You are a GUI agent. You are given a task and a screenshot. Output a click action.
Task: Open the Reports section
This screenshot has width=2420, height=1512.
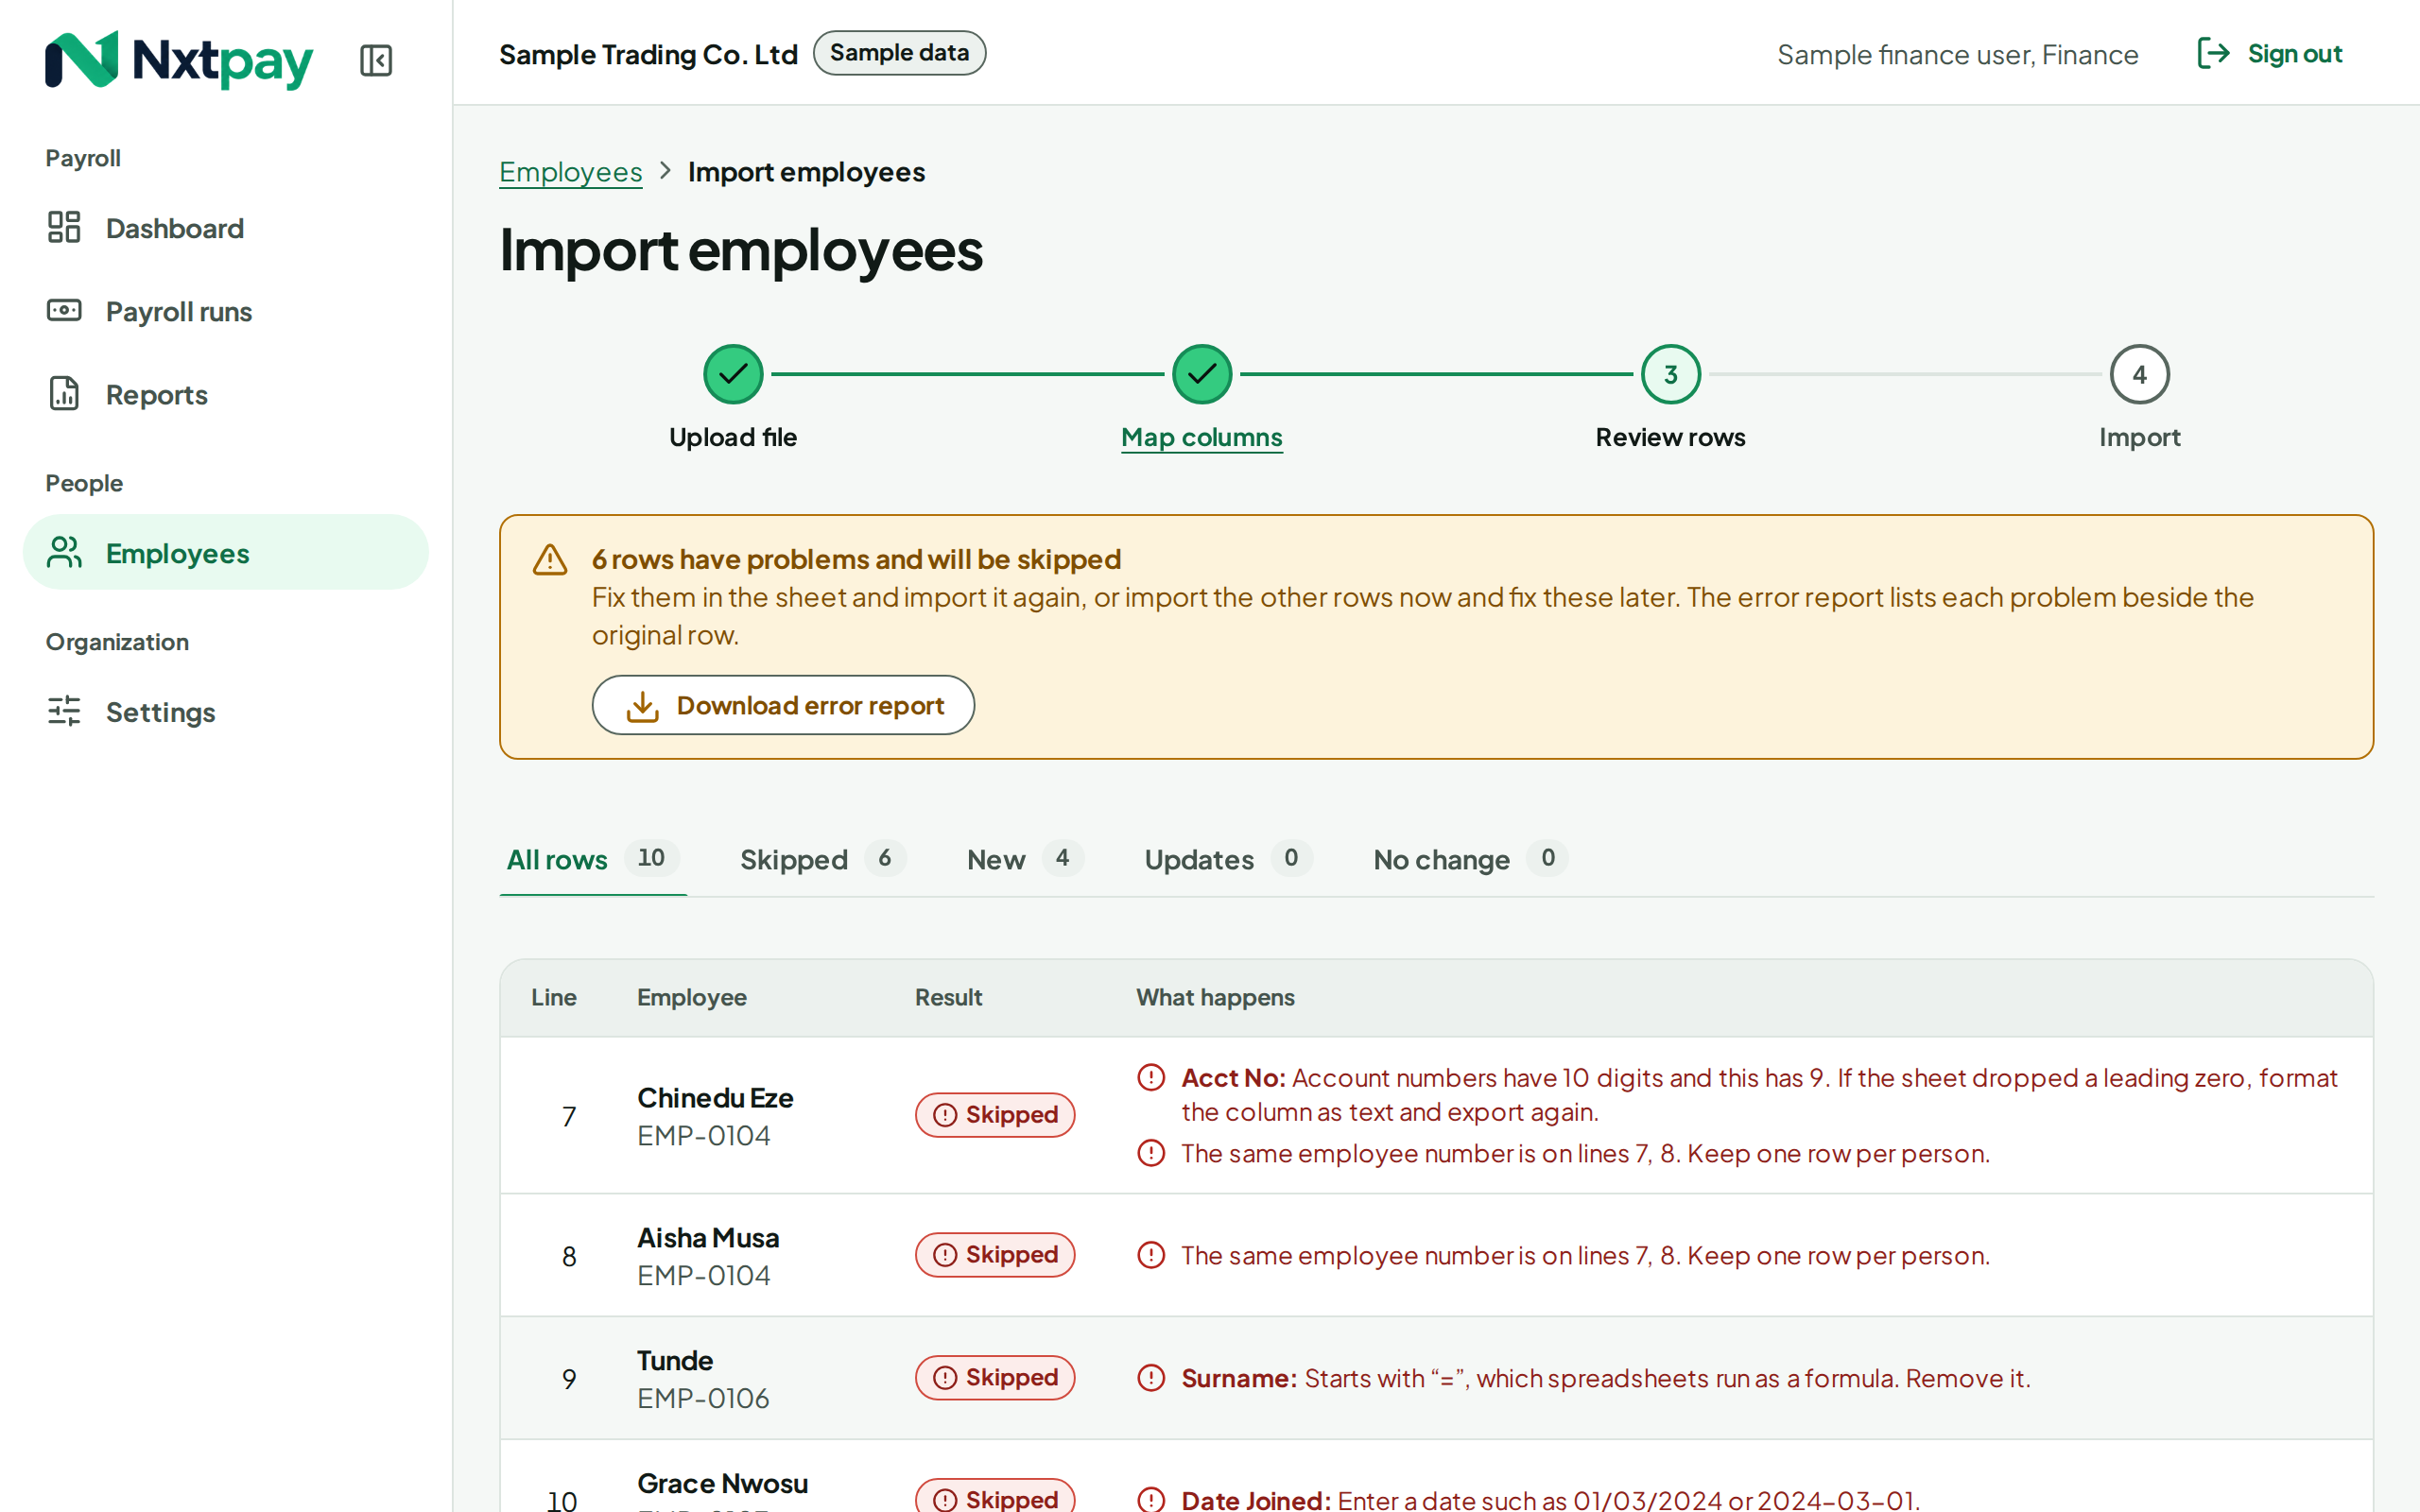pos(226,394)
